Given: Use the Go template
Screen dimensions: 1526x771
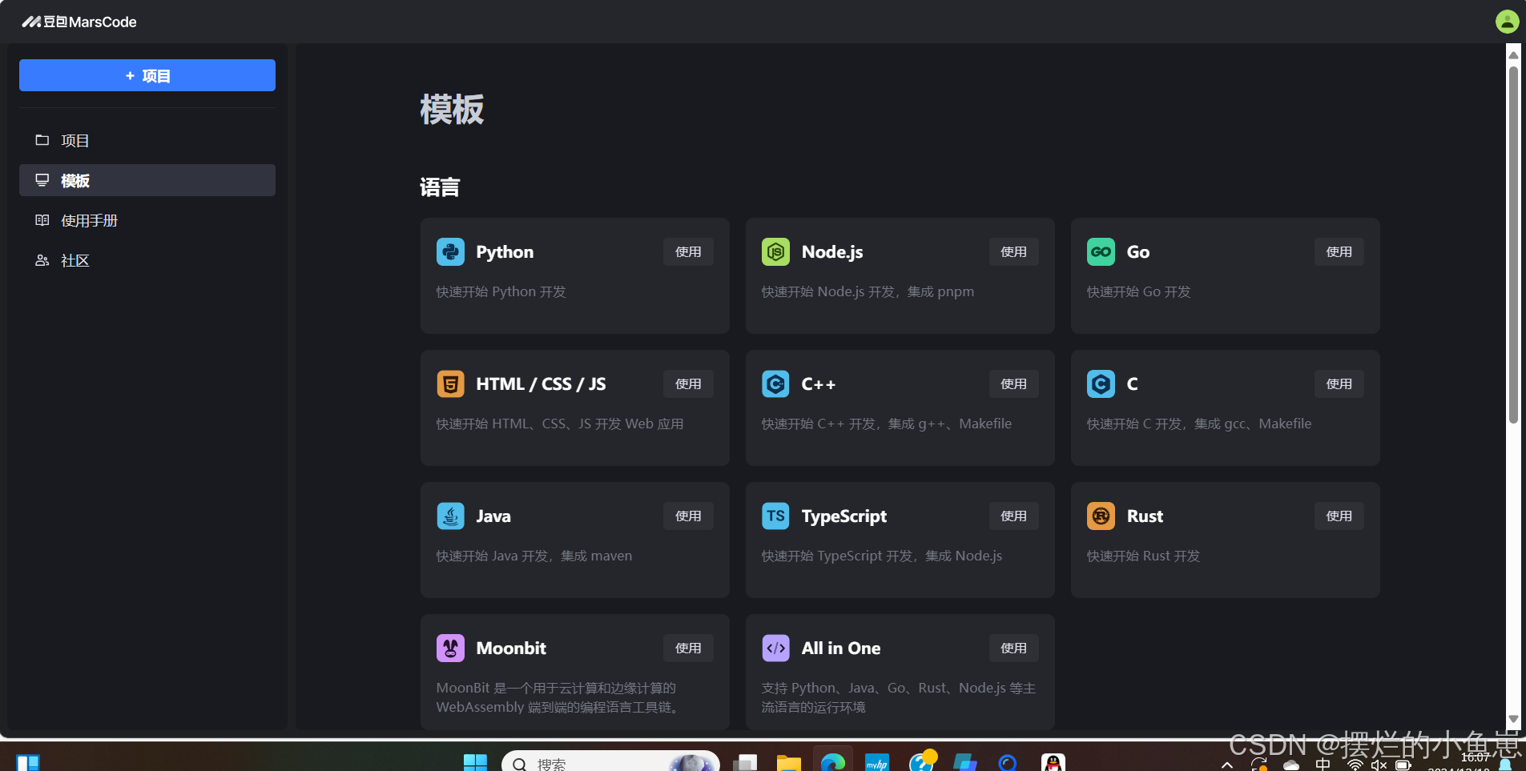Looking at the screenshot, I should tap(1339, 251).
